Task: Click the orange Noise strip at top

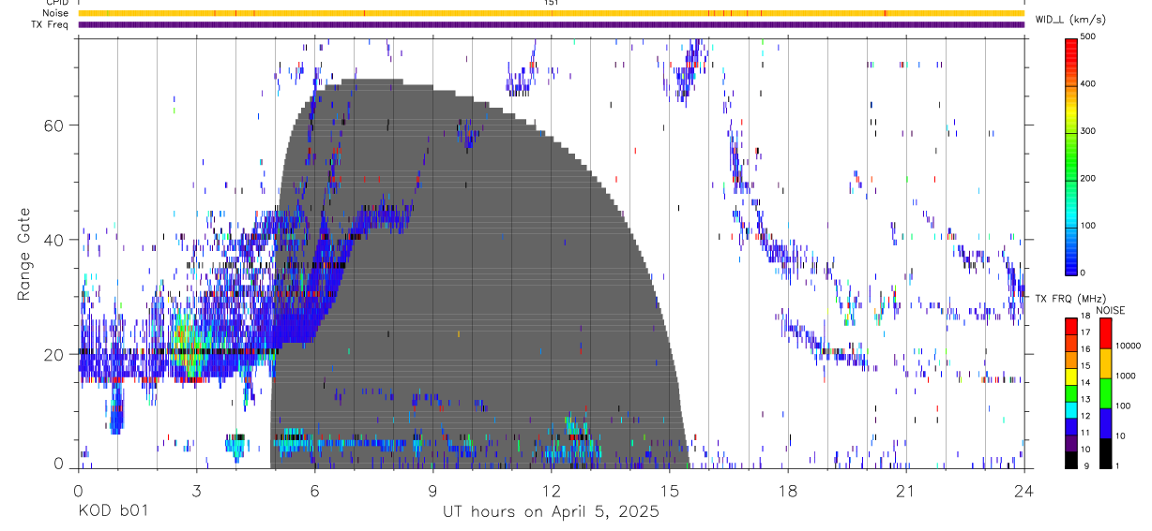Action: pyautogui.click(x=551, y=13)
